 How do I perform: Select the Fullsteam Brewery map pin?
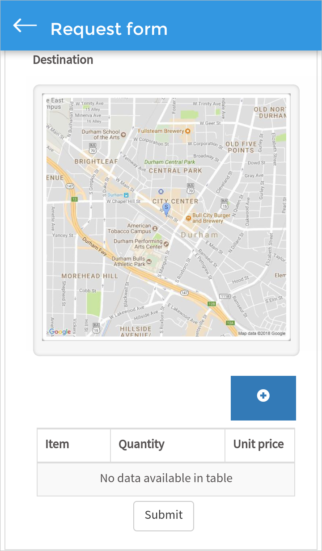point(188,131)
